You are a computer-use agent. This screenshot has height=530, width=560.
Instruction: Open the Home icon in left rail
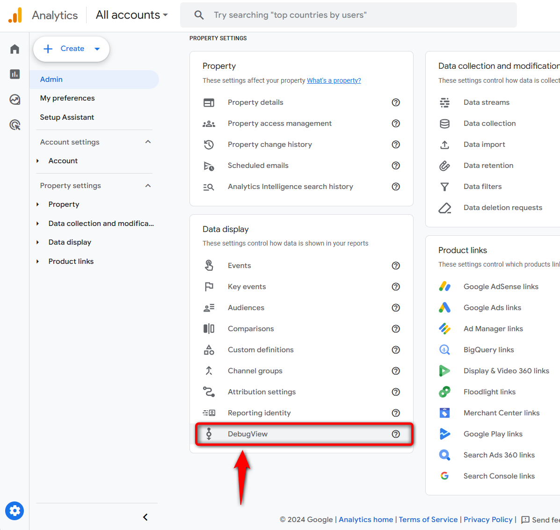[x=15, y=49]
